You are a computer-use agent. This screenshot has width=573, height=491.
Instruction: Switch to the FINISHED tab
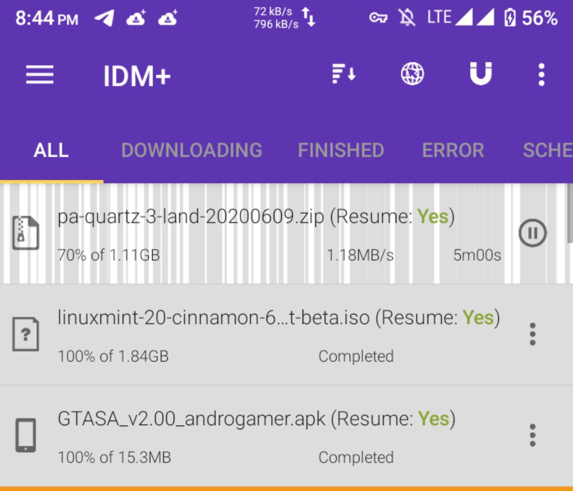pyautogui.click(x=341, y=150)
